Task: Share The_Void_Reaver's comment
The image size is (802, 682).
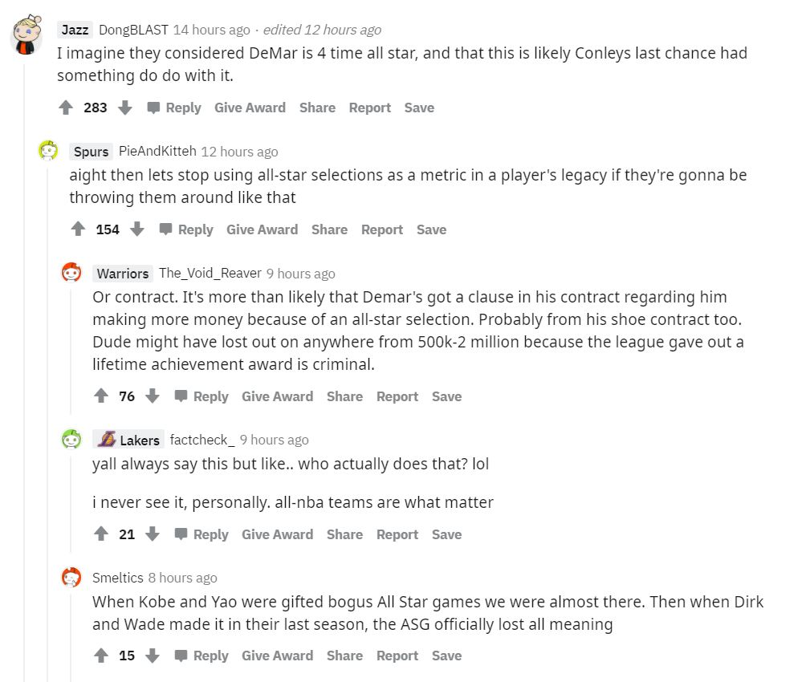Action: tap(344, 396)
